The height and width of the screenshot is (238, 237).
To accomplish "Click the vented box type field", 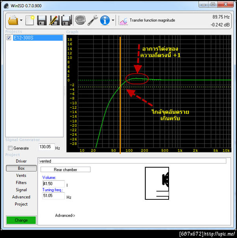I will (x=132, y=161).
